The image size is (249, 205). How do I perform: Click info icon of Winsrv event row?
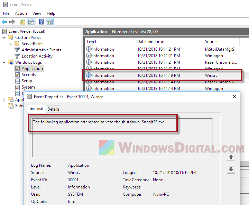tap(89, 75)
